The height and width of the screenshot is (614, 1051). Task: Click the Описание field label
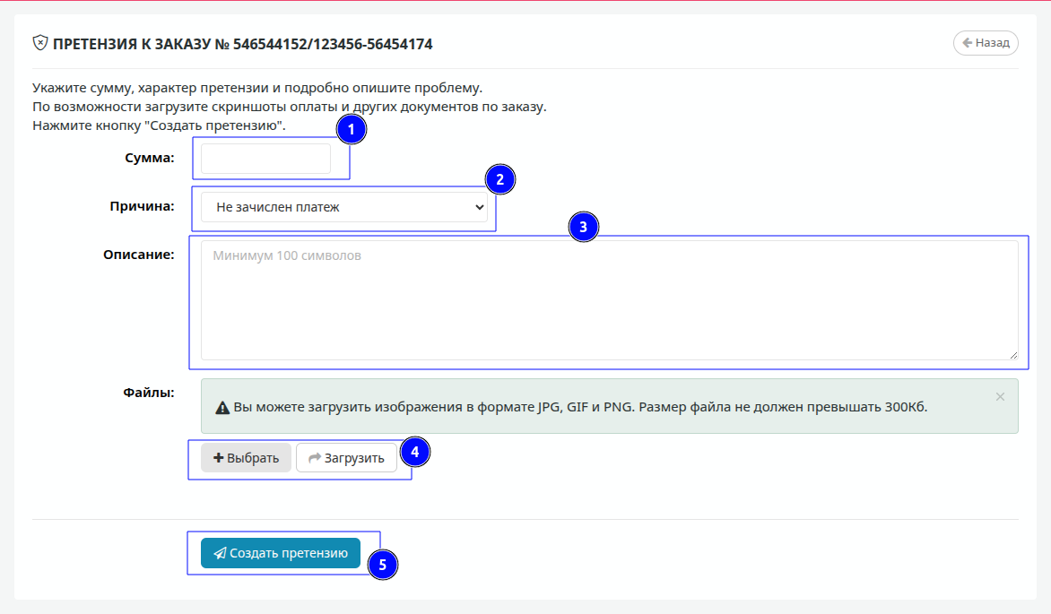click(x=138, y=255)
